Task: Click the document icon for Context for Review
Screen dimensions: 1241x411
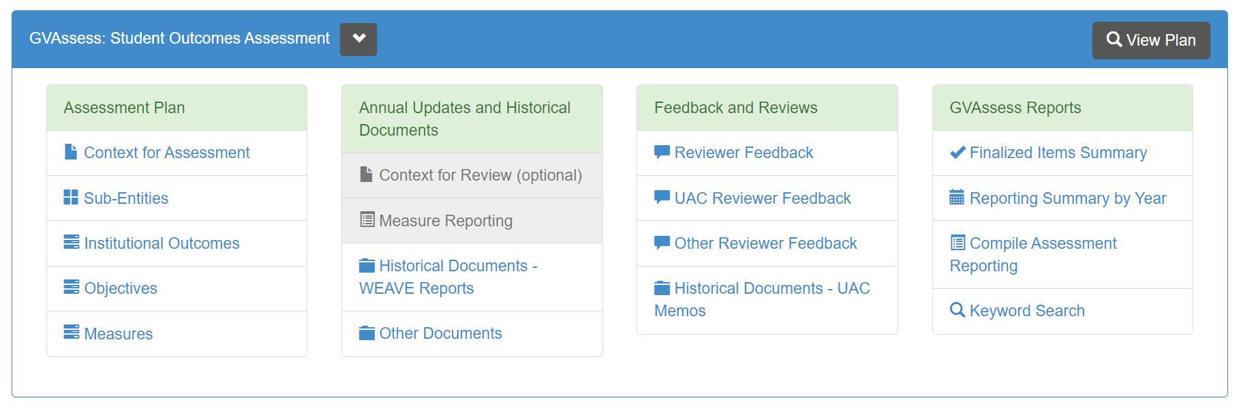Action: 366,175
